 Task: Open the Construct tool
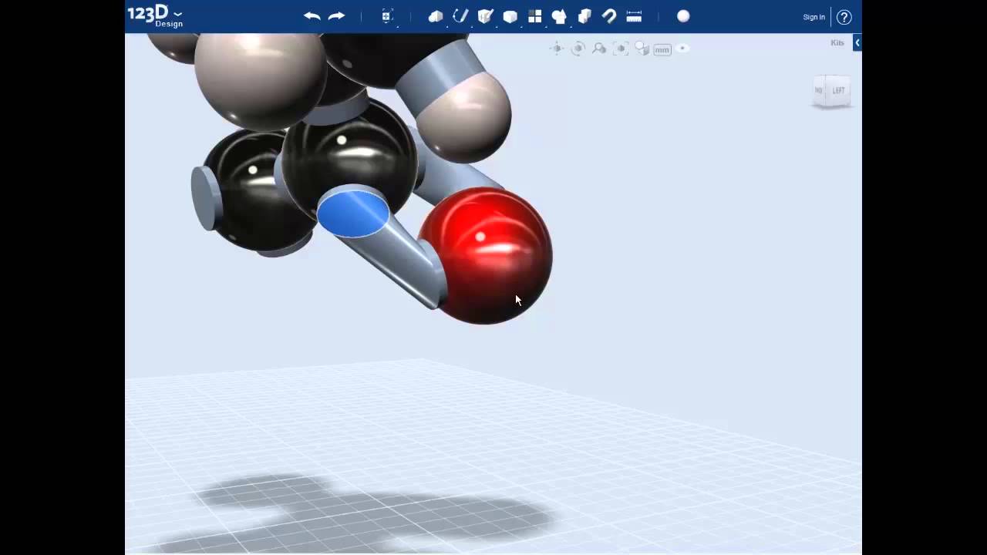(485, 16)
